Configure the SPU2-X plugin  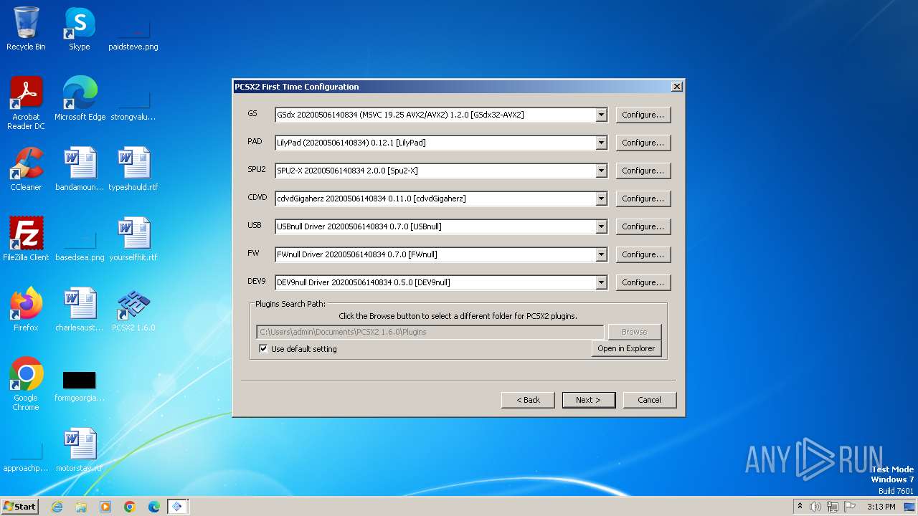643,171
